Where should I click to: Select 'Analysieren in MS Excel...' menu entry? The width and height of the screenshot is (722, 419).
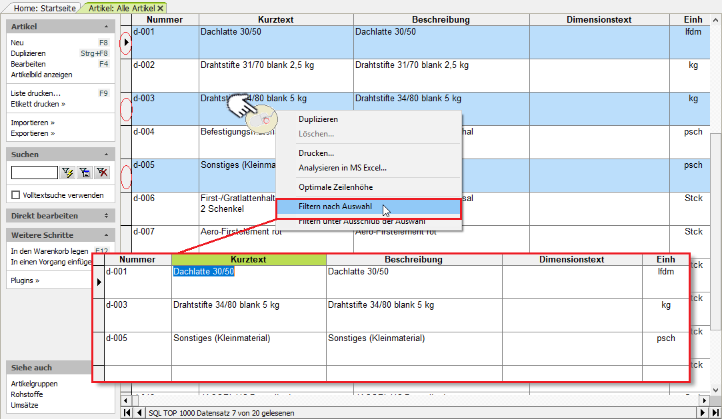[342, 168]
